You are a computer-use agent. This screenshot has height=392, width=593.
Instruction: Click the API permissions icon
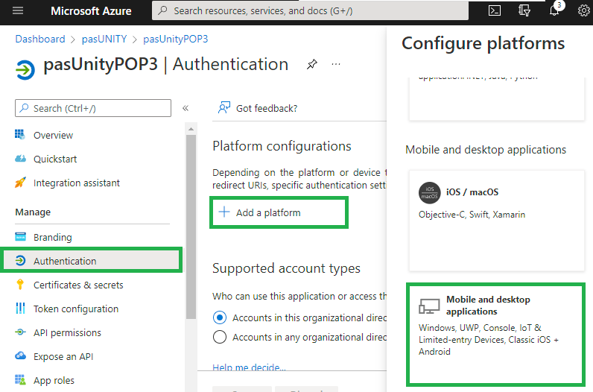[20, 332]
